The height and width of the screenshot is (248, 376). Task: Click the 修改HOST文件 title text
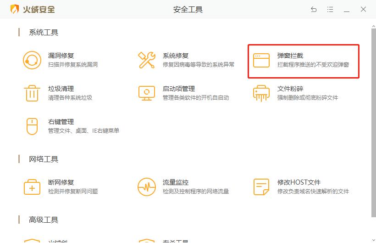coord(299,182)
